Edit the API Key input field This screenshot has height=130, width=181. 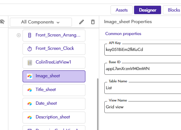[x=143, y=49]
